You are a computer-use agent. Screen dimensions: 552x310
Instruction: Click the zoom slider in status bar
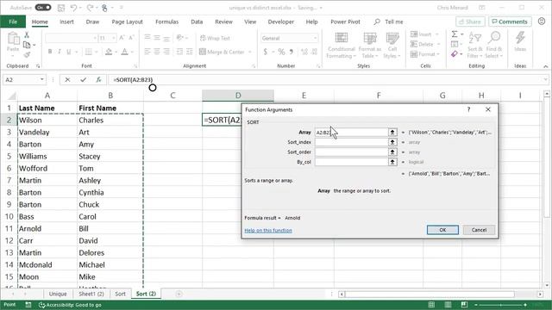point(500,305)
